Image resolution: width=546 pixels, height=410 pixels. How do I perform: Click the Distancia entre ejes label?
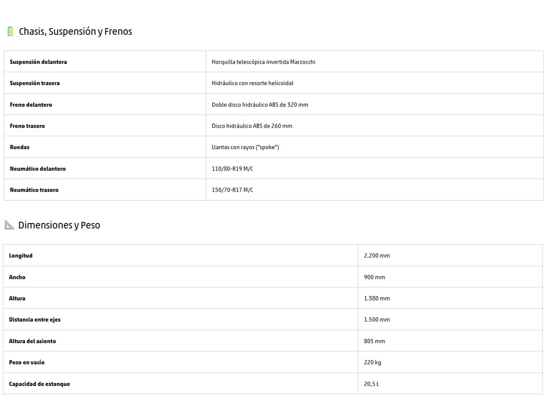point(35,319)
